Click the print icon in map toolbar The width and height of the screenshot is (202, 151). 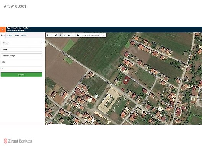(x=78, y=35)
